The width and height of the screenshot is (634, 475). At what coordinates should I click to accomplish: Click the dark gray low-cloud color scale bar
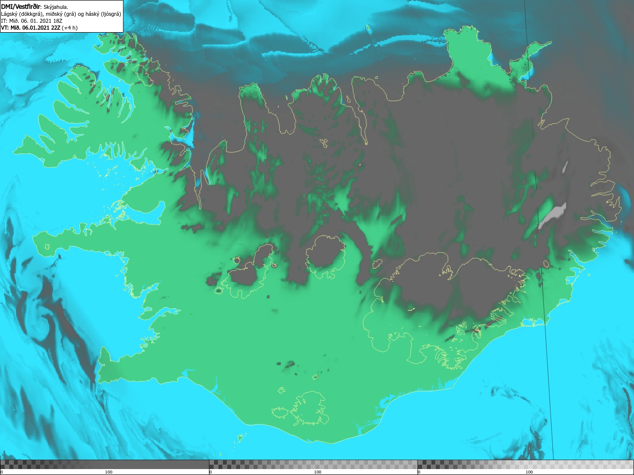pos(105,465)
